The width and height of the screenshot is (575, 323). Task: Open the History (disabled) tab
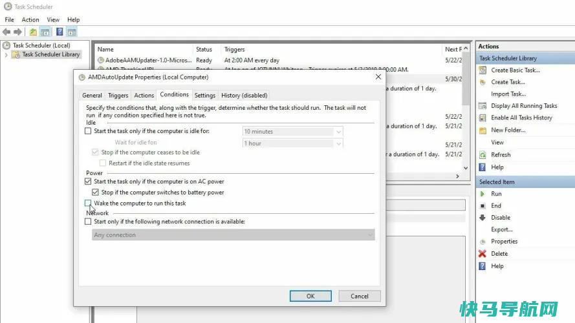pos(244,96)
